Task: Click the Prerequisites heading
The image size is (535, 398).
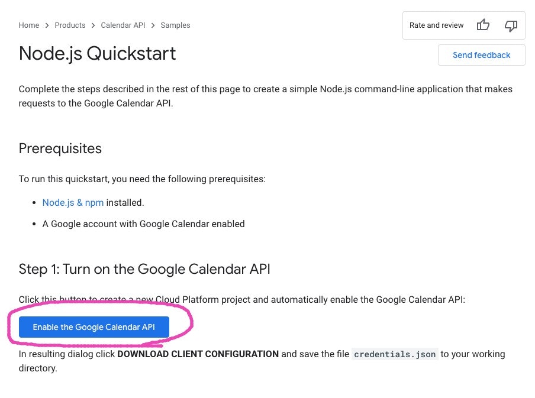Action: 60,148
